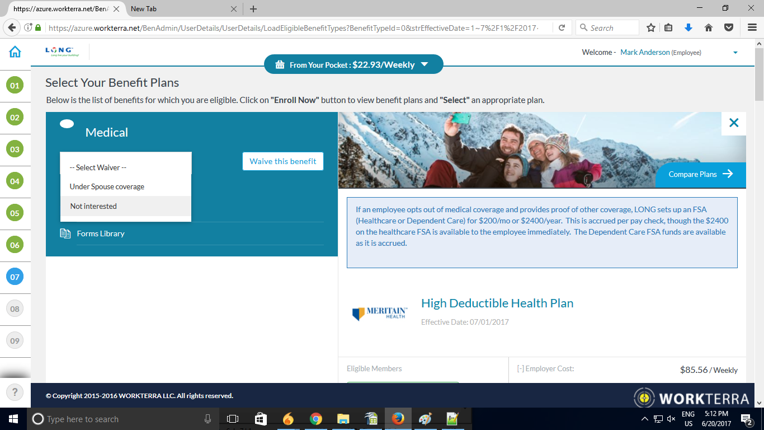The height and width of the screenshot is (430, 764).
Task: Click the Compare Plans button
Action: click(x=700, y=174)
